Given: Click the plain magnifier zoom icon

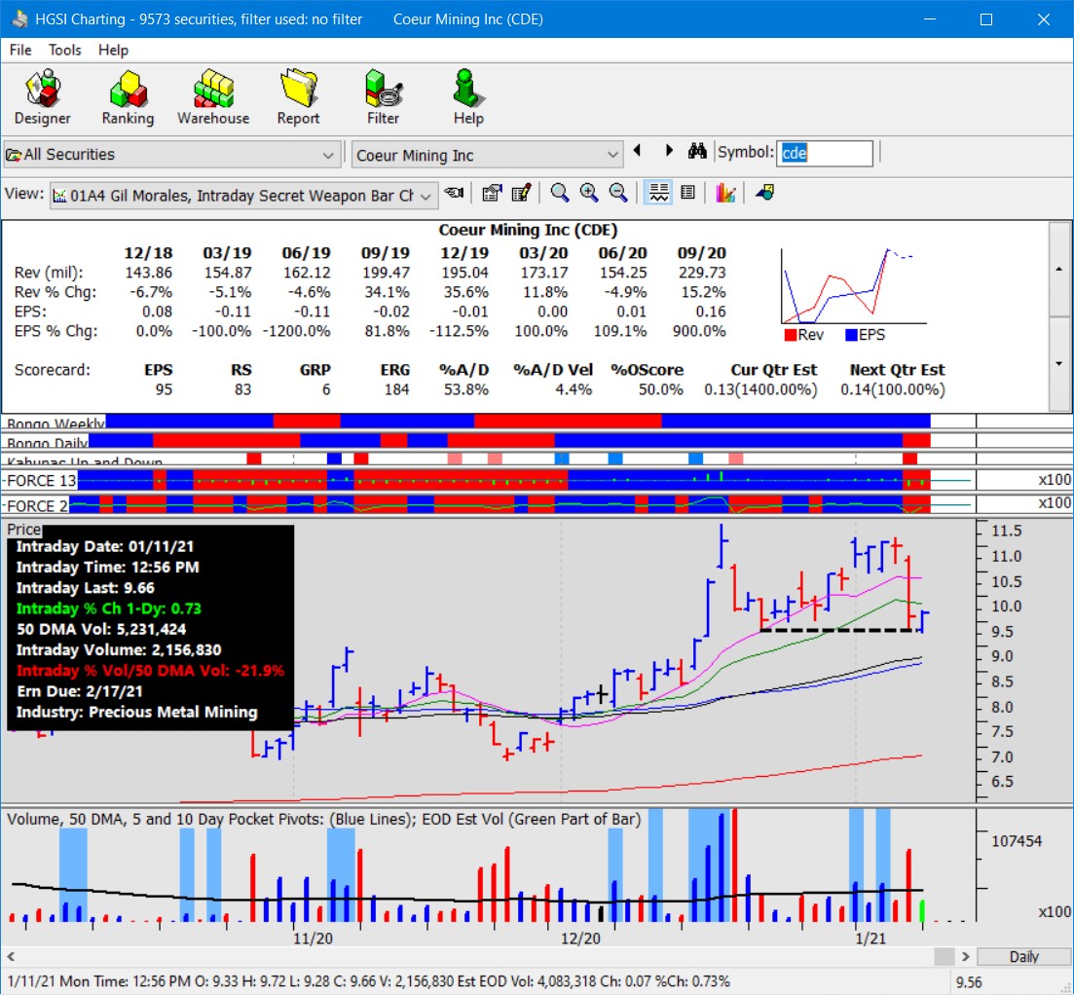Looking at the screenshot, I should coord(560,193).
